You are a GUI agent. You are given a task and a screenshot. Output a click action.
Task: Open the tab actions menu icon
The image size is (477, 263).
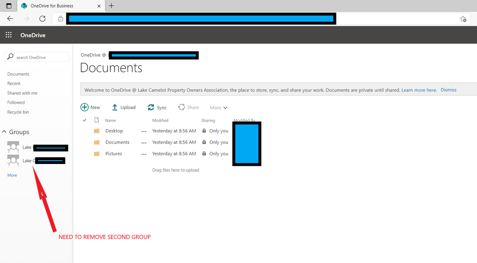pos(9,6)
